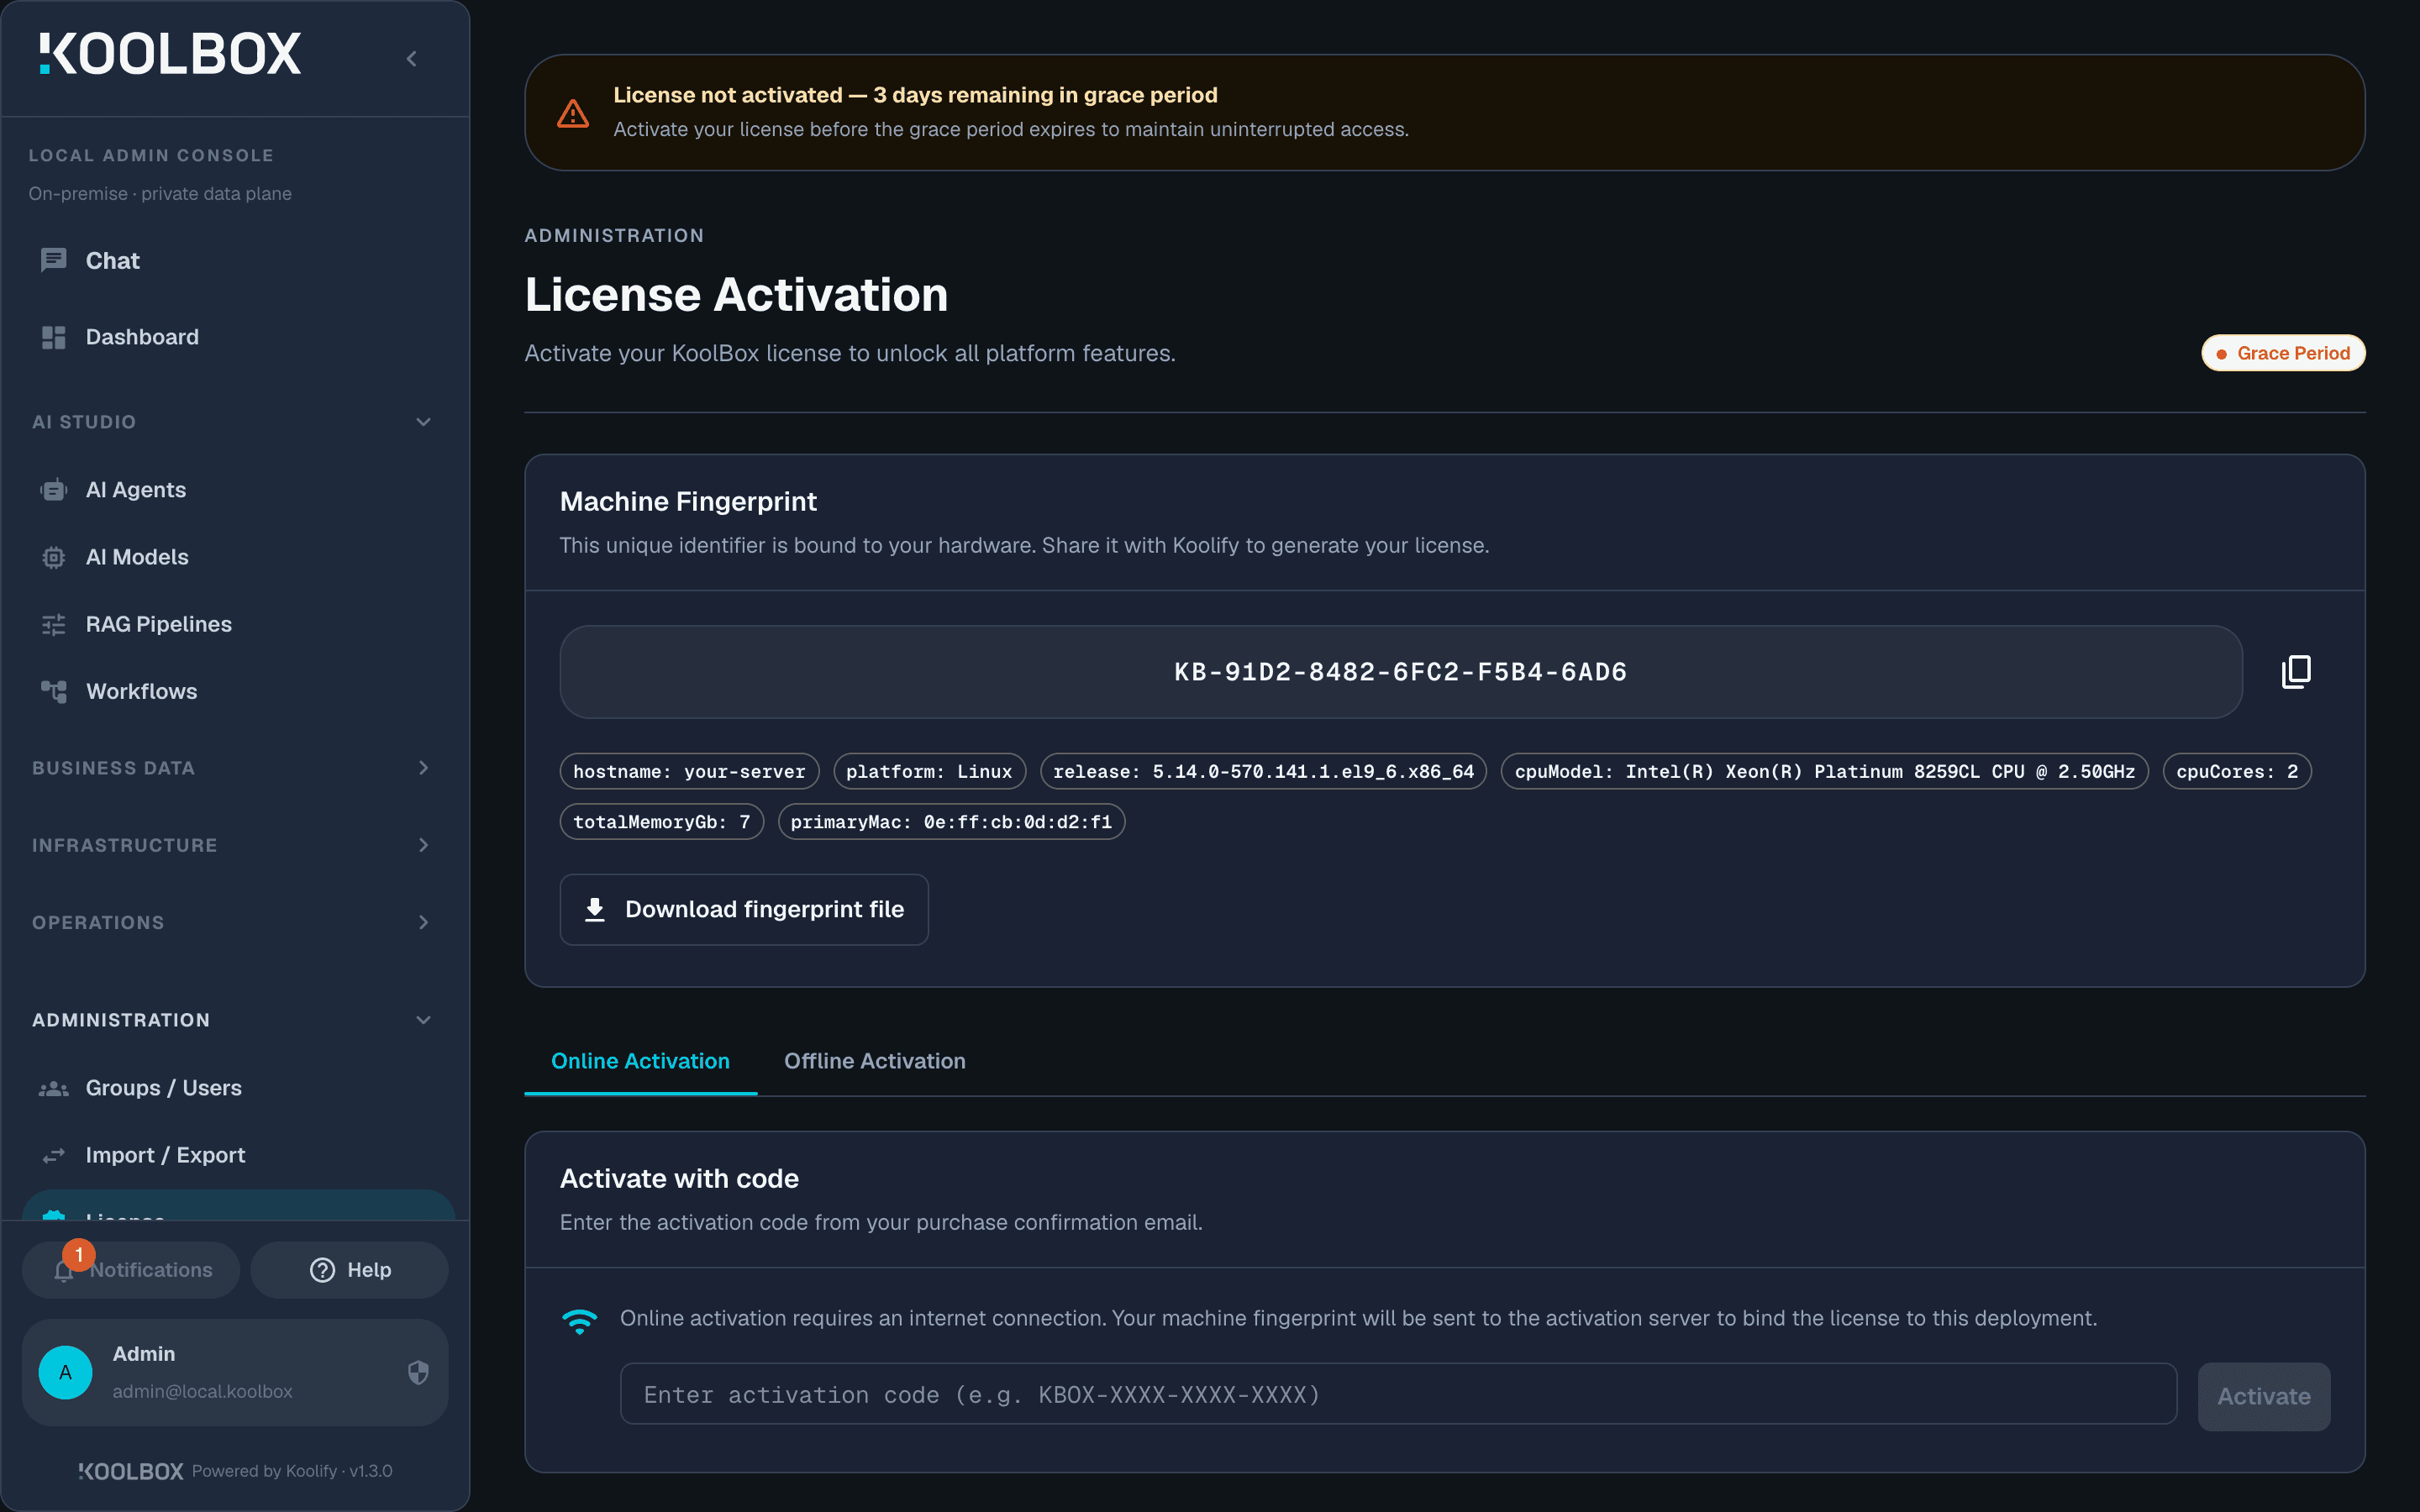2420x1512 pixels.
Task: Click the KOOLBOX logo at top
Action: point(170,54)
